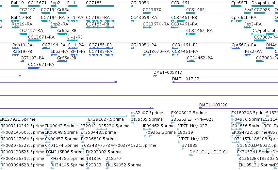Select the Gr66a gene label
Viewport: 278px width, 170px height.
63,9
